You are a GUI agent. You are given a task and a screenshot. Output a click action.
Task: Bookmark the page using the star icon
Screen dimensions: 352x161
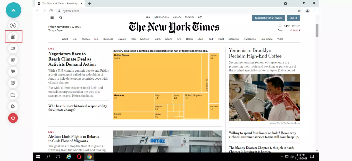(x=299, y=11)
